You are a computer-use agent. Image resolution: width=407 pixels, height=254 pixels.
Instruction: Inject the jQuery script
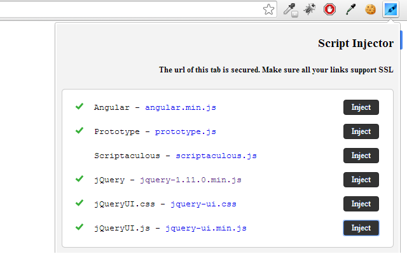pyautogui.click(x=361, y=180)
